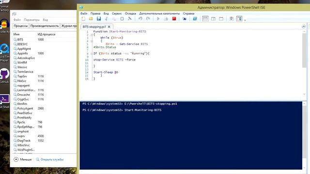Collapse the If block at line 8
310x174 pixels.
[x=92, y=54]
